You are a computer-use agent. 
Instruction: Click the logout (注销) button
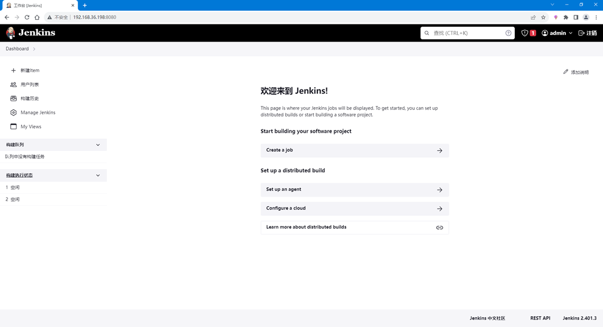[588, 33]
